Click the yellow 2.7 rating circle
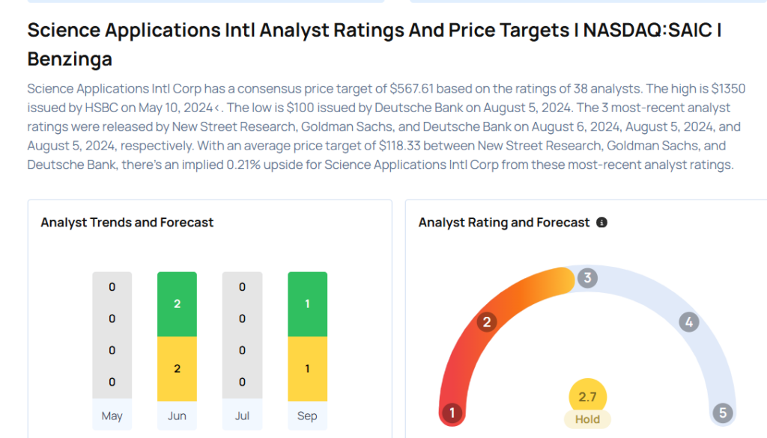767x438 pixels. coord(587,398)
